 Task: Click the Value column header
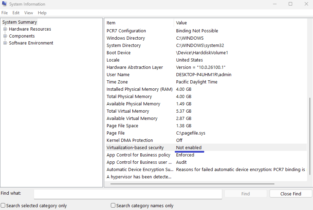point(240,23)
